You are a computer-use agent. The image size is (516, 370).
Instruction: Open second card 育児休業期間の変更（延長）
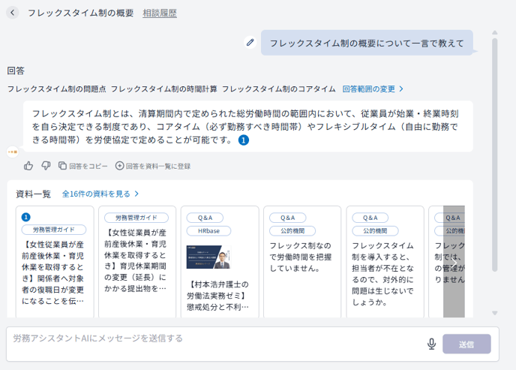[x=136, y=260]
